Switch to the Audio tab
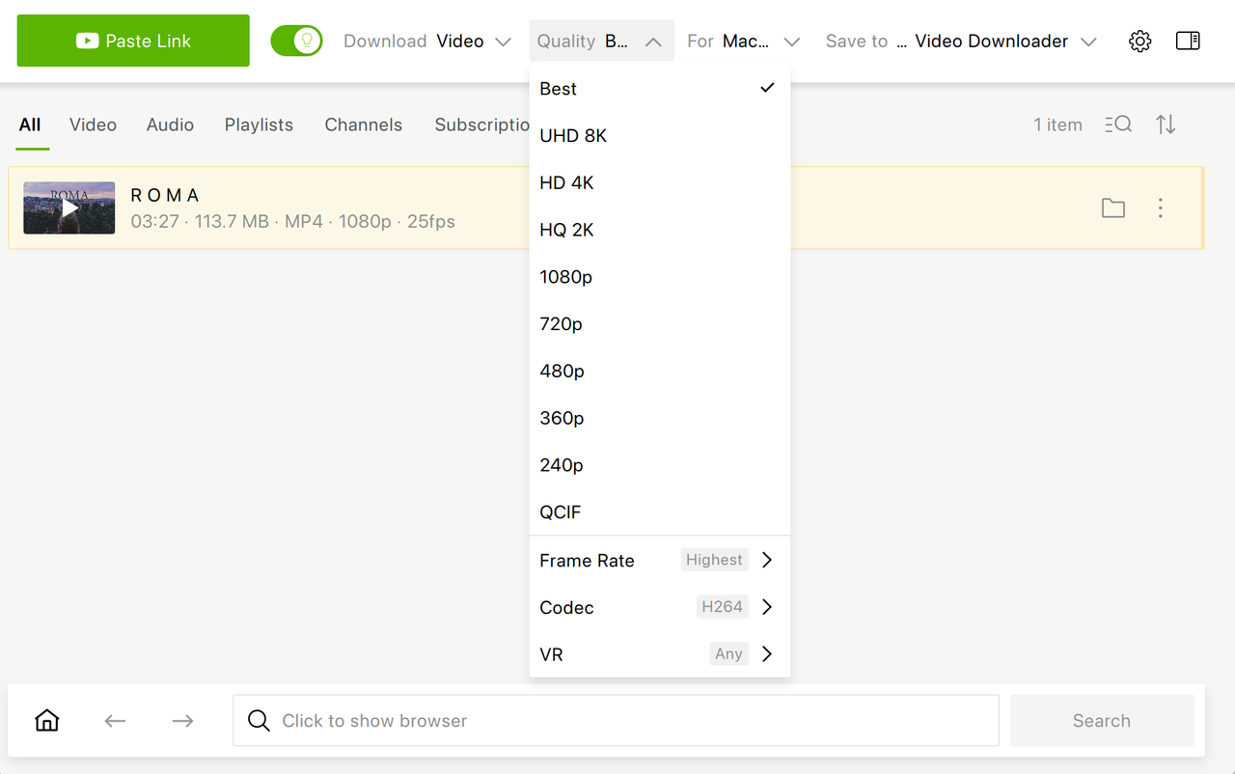The width and height of the screenshot is (1235, 774). pos(170,124)
